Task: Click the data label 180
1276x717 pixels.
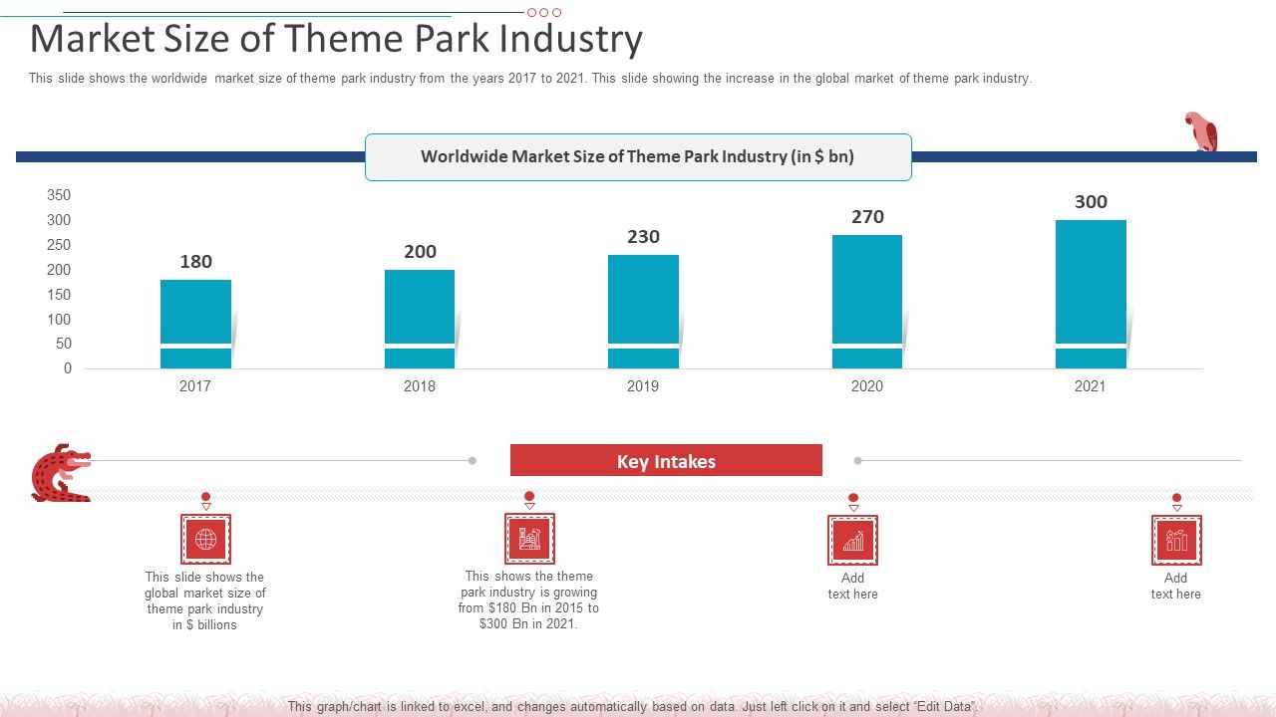Action: click(x=195, y=262)
